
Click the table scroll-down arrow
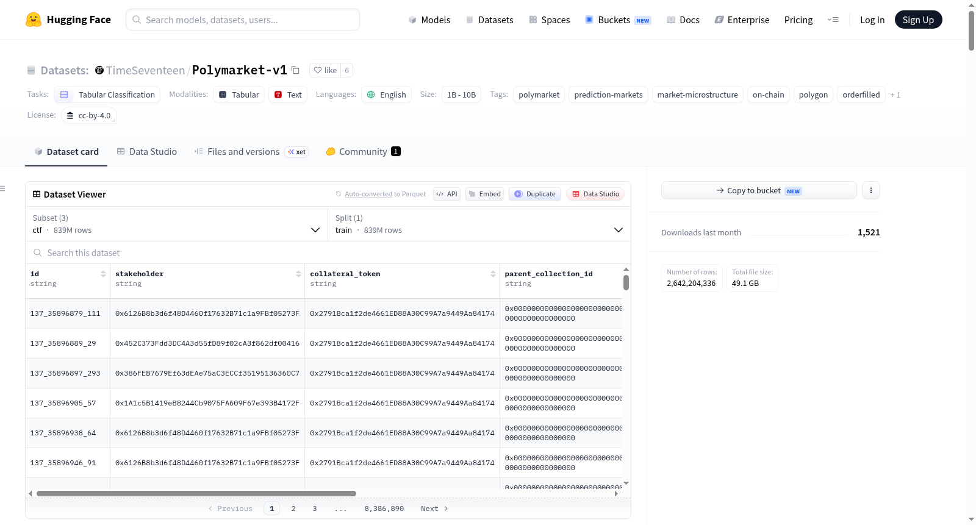click(626, 483)
